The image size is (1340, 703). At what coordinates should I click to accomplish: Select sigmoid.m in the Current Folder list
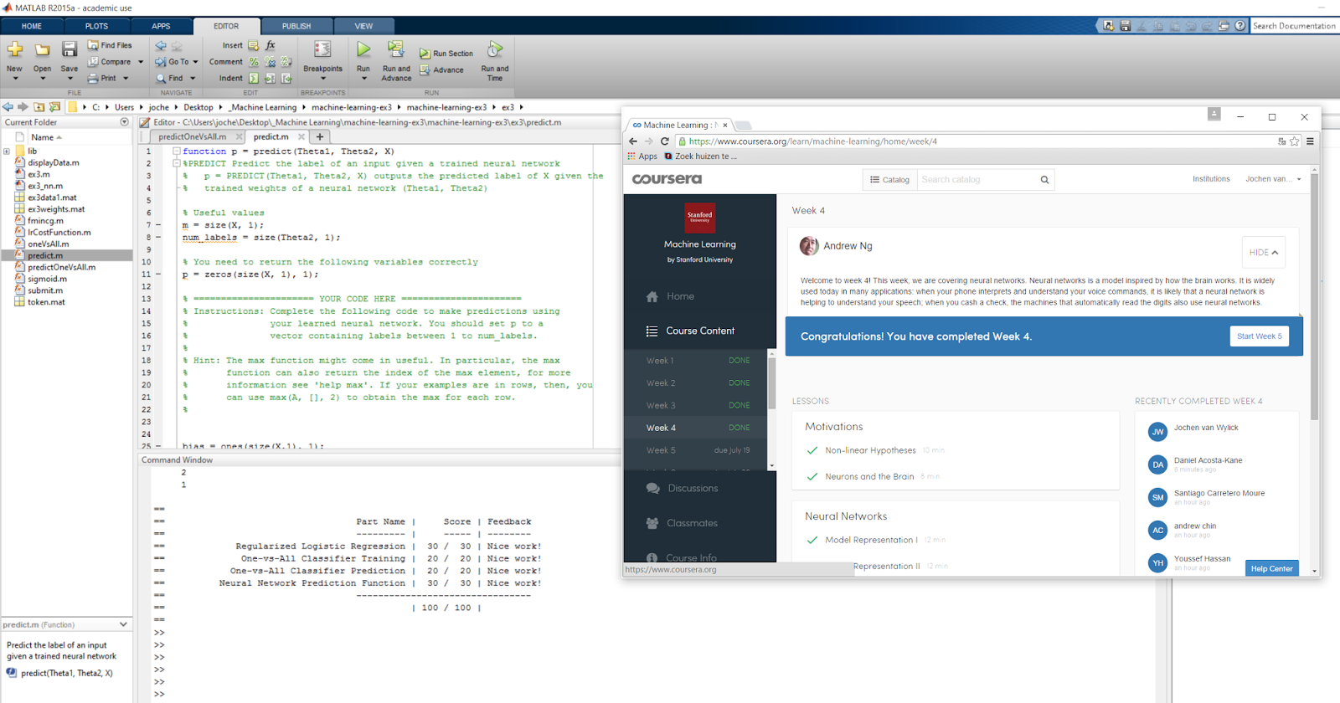[47, 279]
